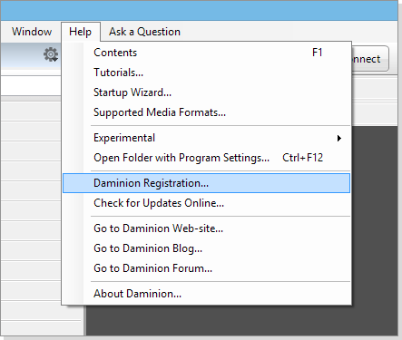Open the Ask a Question menu
Screen dimensions: 402x340
click(x=144, y=32)
